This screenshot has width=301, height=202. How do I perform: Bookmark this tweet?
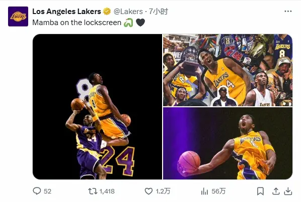click(260, 191)
